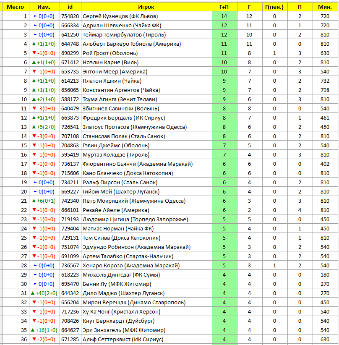Click minutes value 461
Screen dimensions: 339x345
tap(325, 118)
